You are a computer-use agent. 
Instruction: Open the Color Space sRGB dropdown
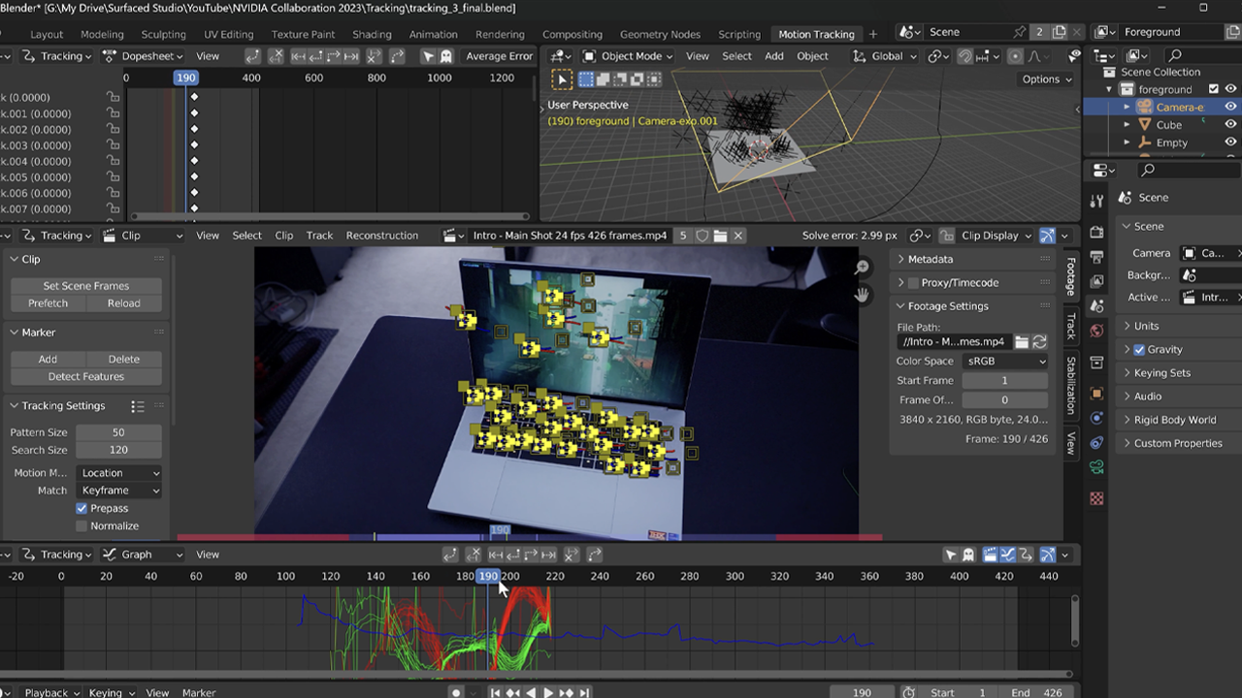click(1004, 362)
